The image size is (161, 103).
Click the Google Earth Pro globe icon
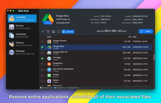coord(49,53)
